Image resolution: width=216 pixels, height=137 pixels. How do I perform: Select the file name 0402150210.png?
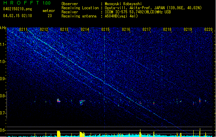click(18, 9)
